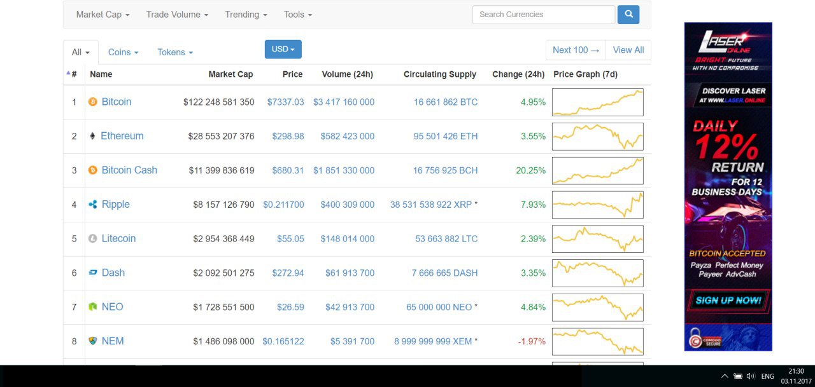Click the Dash logo icon
815x387 pixels.
93,273
